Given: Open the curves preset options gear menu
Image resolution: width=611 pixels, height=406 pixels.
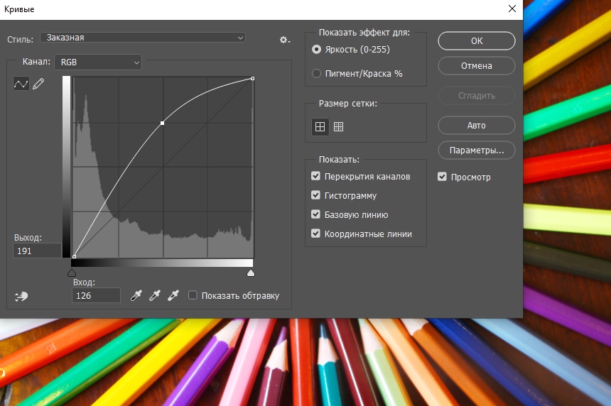Looking at the screenshot, I should (x=285, y=40).
